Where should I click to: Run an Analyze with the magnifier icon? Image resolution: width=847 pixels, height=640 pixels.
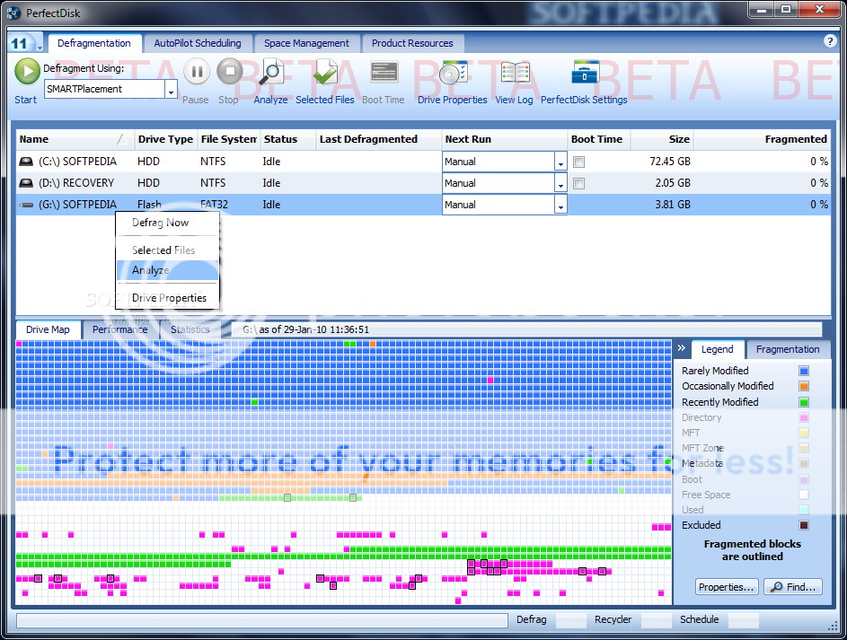point(270,72)
